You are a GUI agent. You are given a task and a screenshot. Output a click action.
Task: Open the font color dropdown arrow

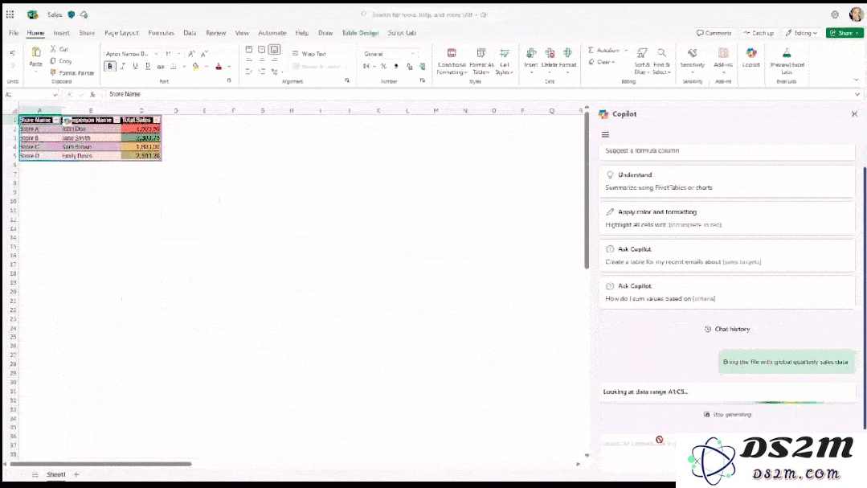229,67
